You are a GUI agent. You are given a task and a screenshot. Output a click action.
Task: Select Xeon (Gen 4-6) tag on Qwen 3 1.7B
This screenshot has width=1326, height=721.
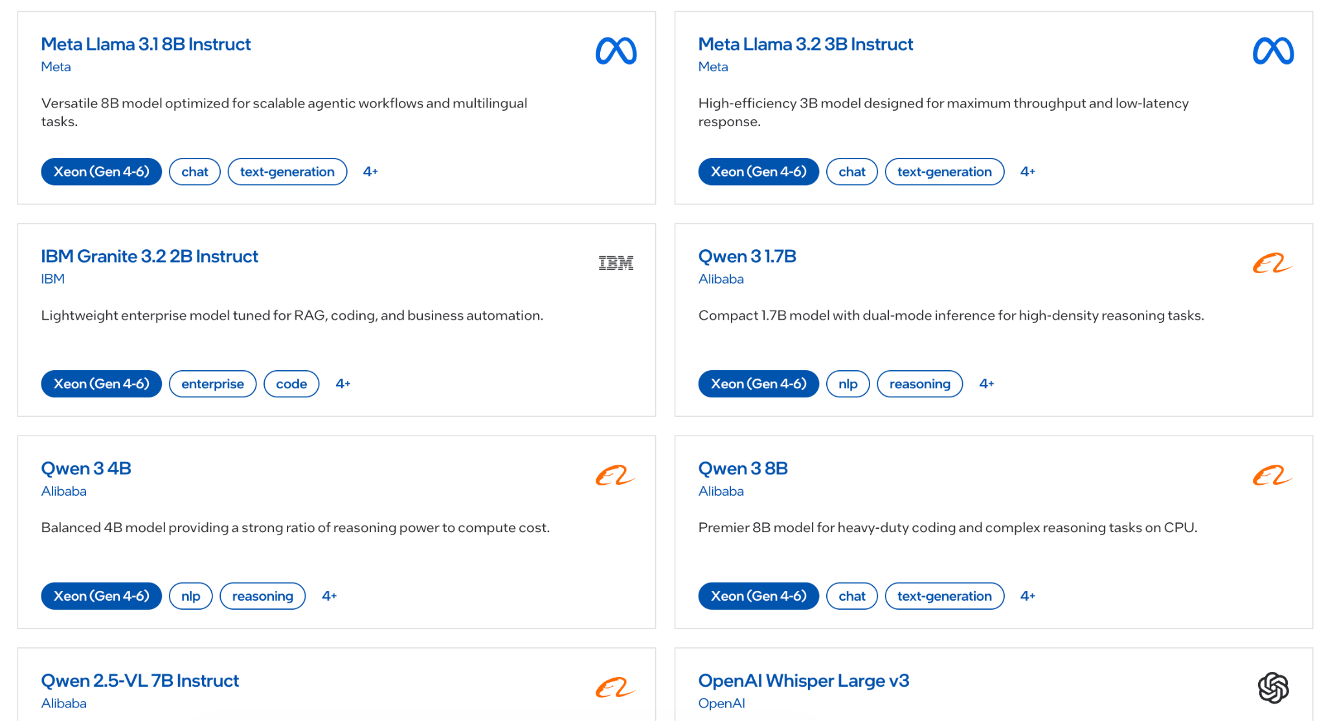coord(759,384)
